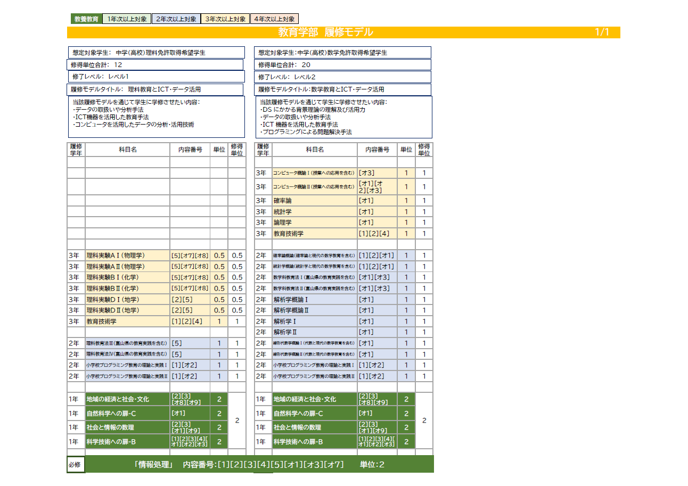This screenshot has height=486, width=688.
Task: Select the 統計学 course cell
Action: [x=315, y=212]
